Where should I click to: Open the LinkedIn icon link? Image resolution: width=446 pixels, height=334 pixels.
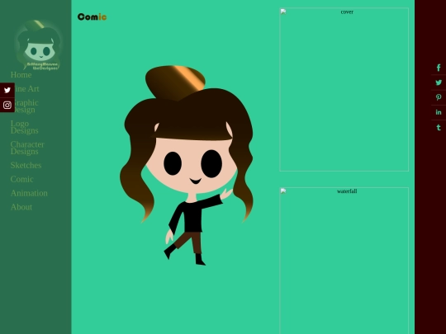[439, 112]
